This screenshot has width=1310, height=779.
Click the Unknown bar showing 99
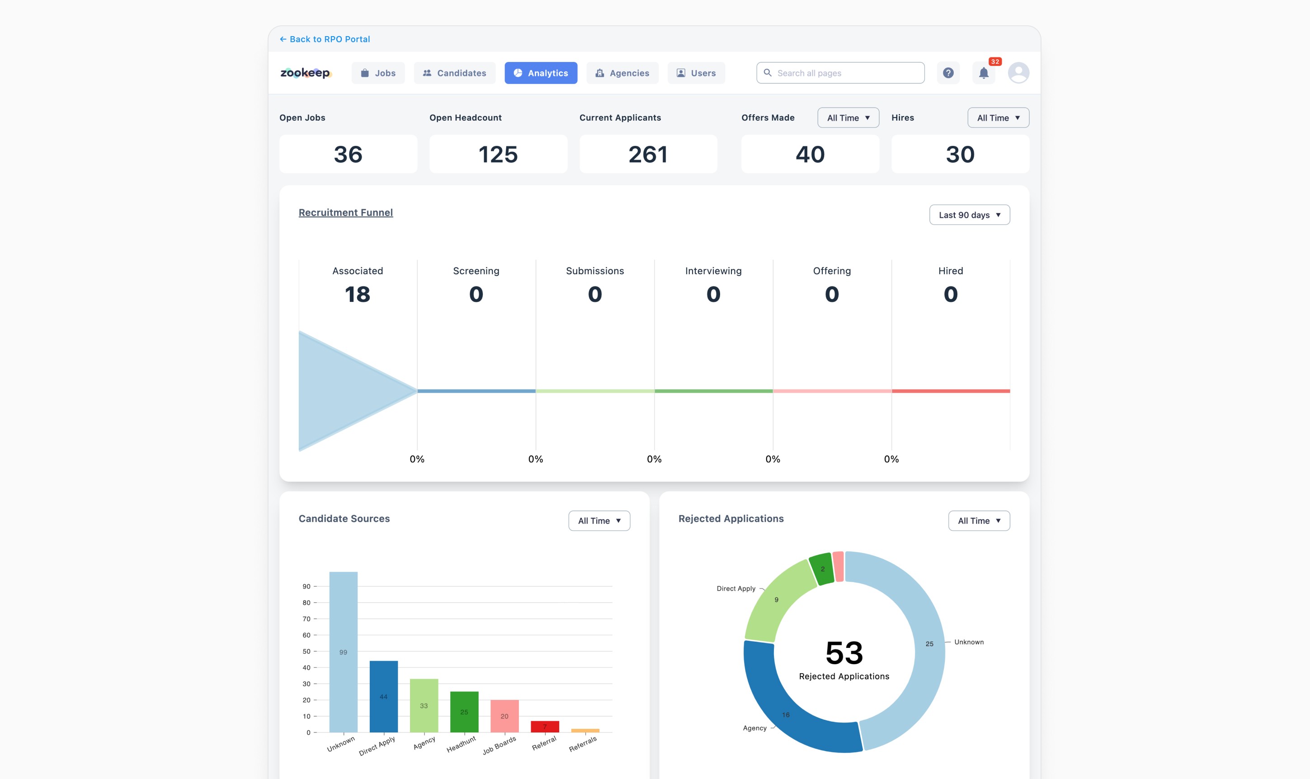pos(344,652)
